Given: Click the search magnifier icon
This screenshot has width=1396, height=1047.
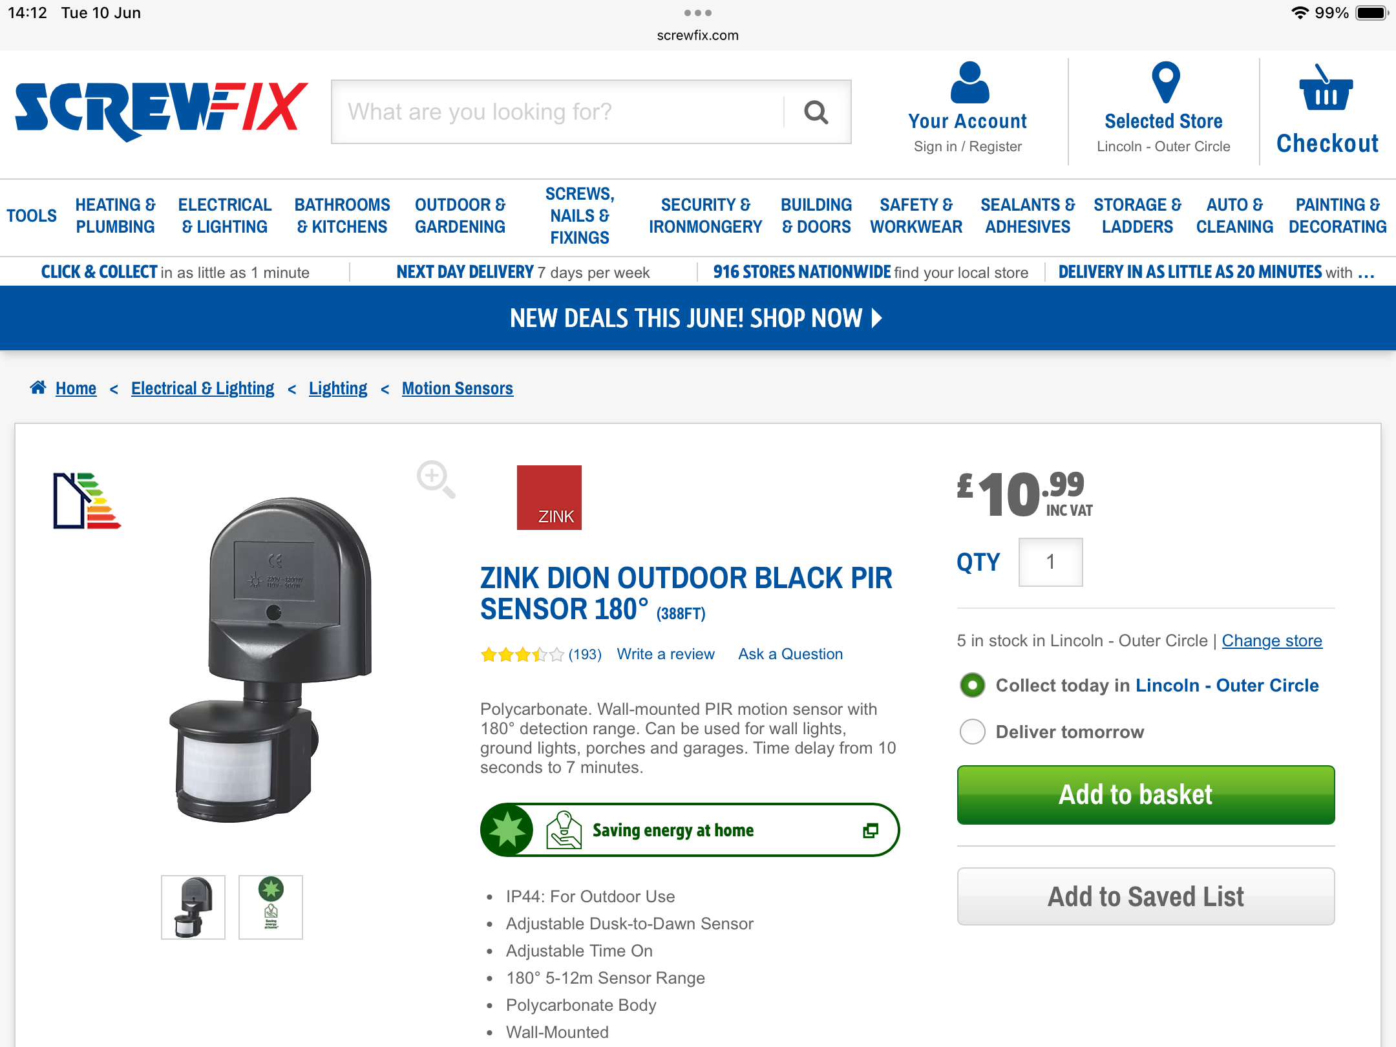Looking at the screenshot, I should click(816, 112).
